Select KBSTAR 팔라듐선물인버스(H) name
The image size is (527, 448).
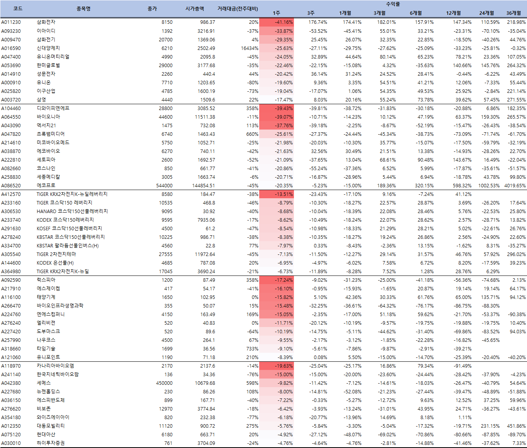[x=68, y=245]
